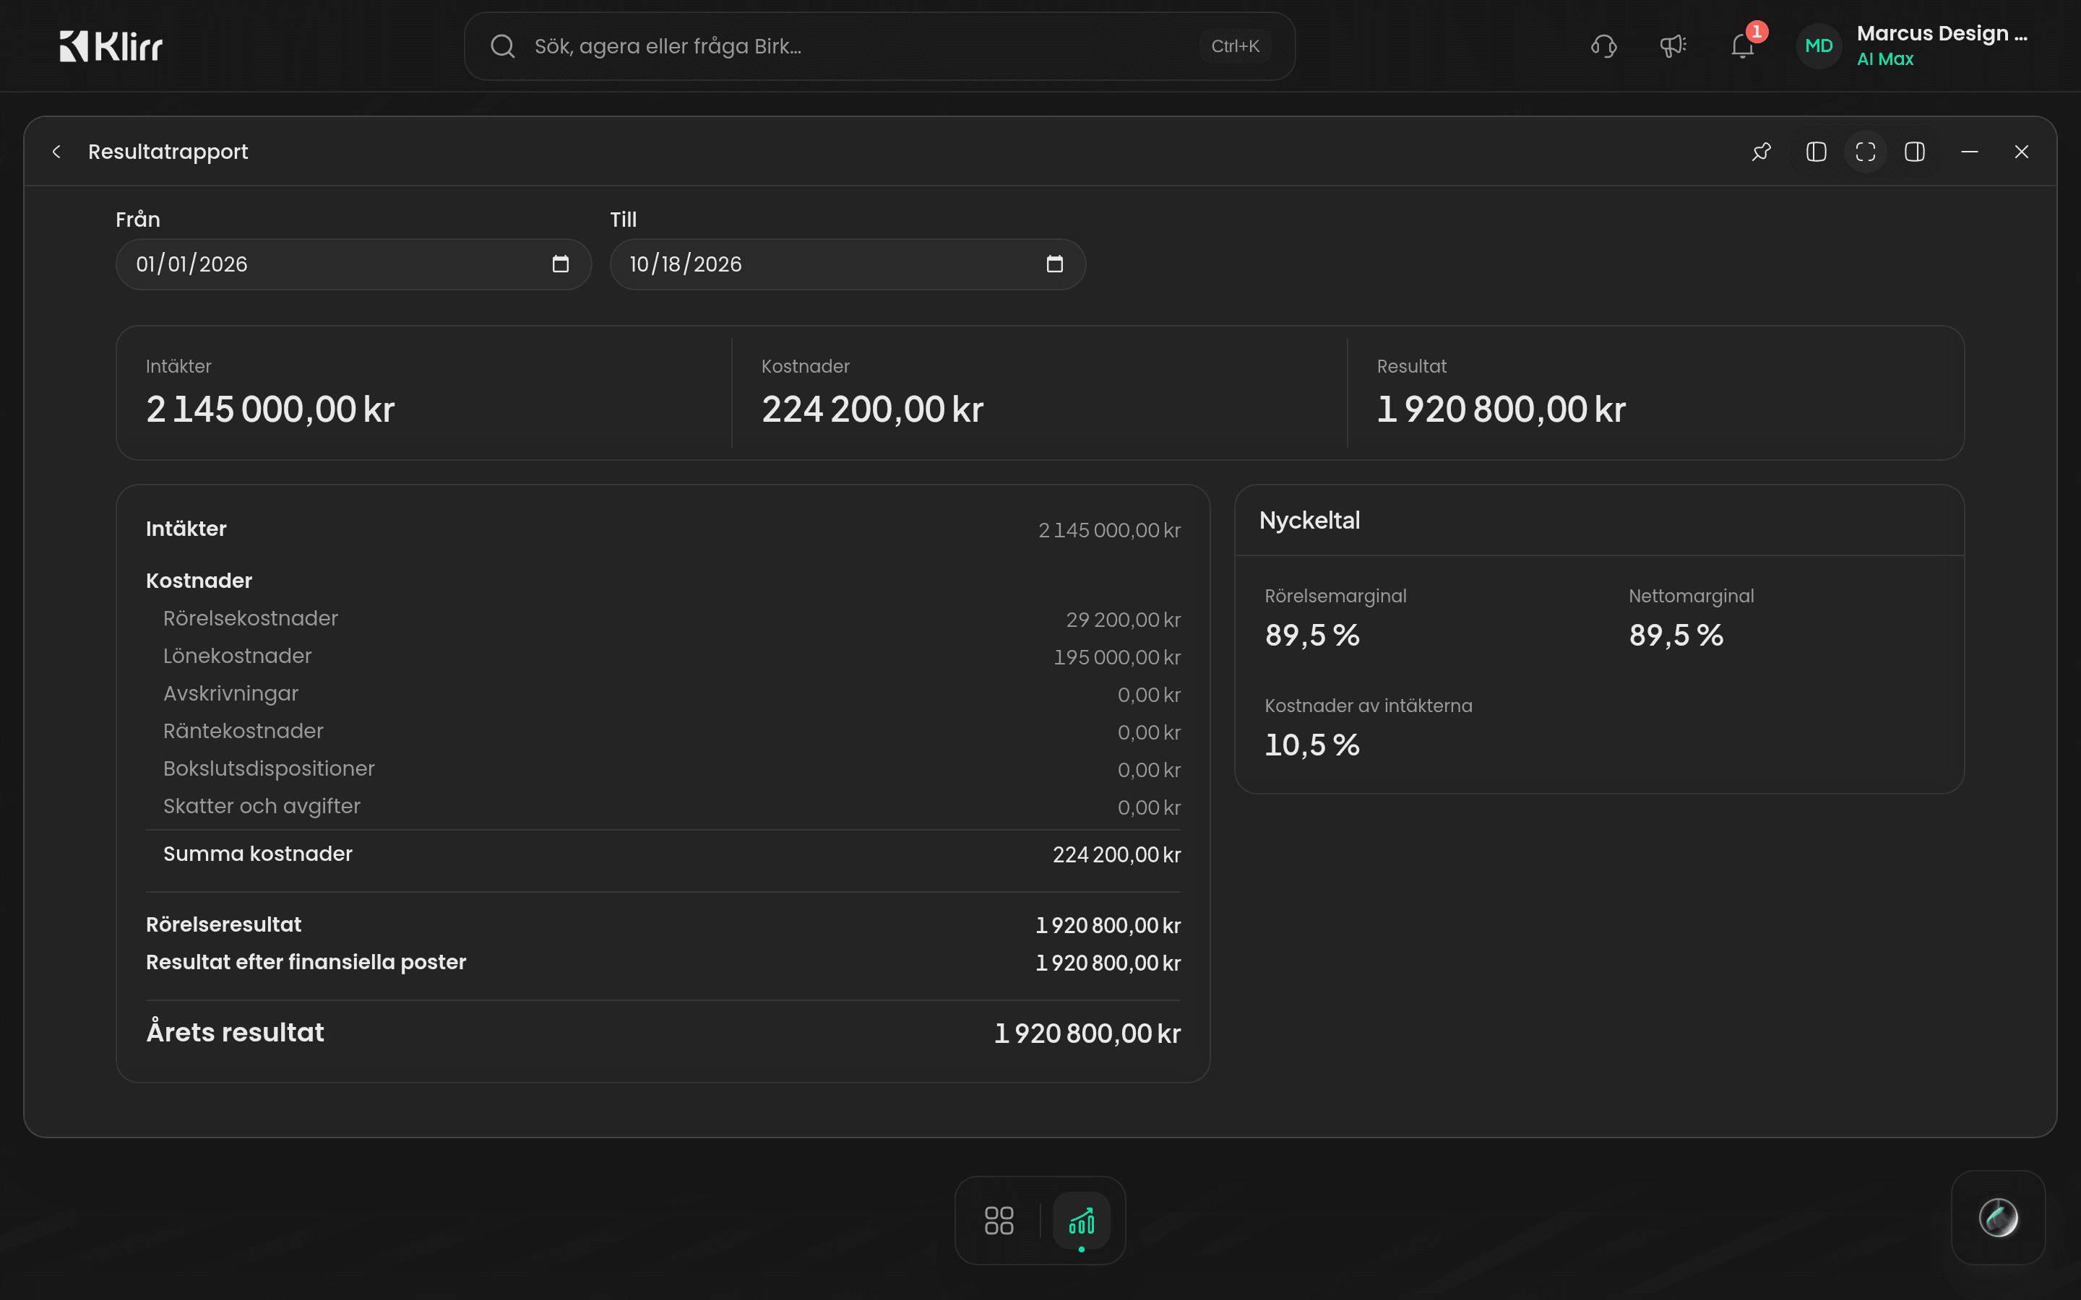Dock panel to the left side
Viewport: 2081px width, 1300px height.
click(x=1816, y=152)
